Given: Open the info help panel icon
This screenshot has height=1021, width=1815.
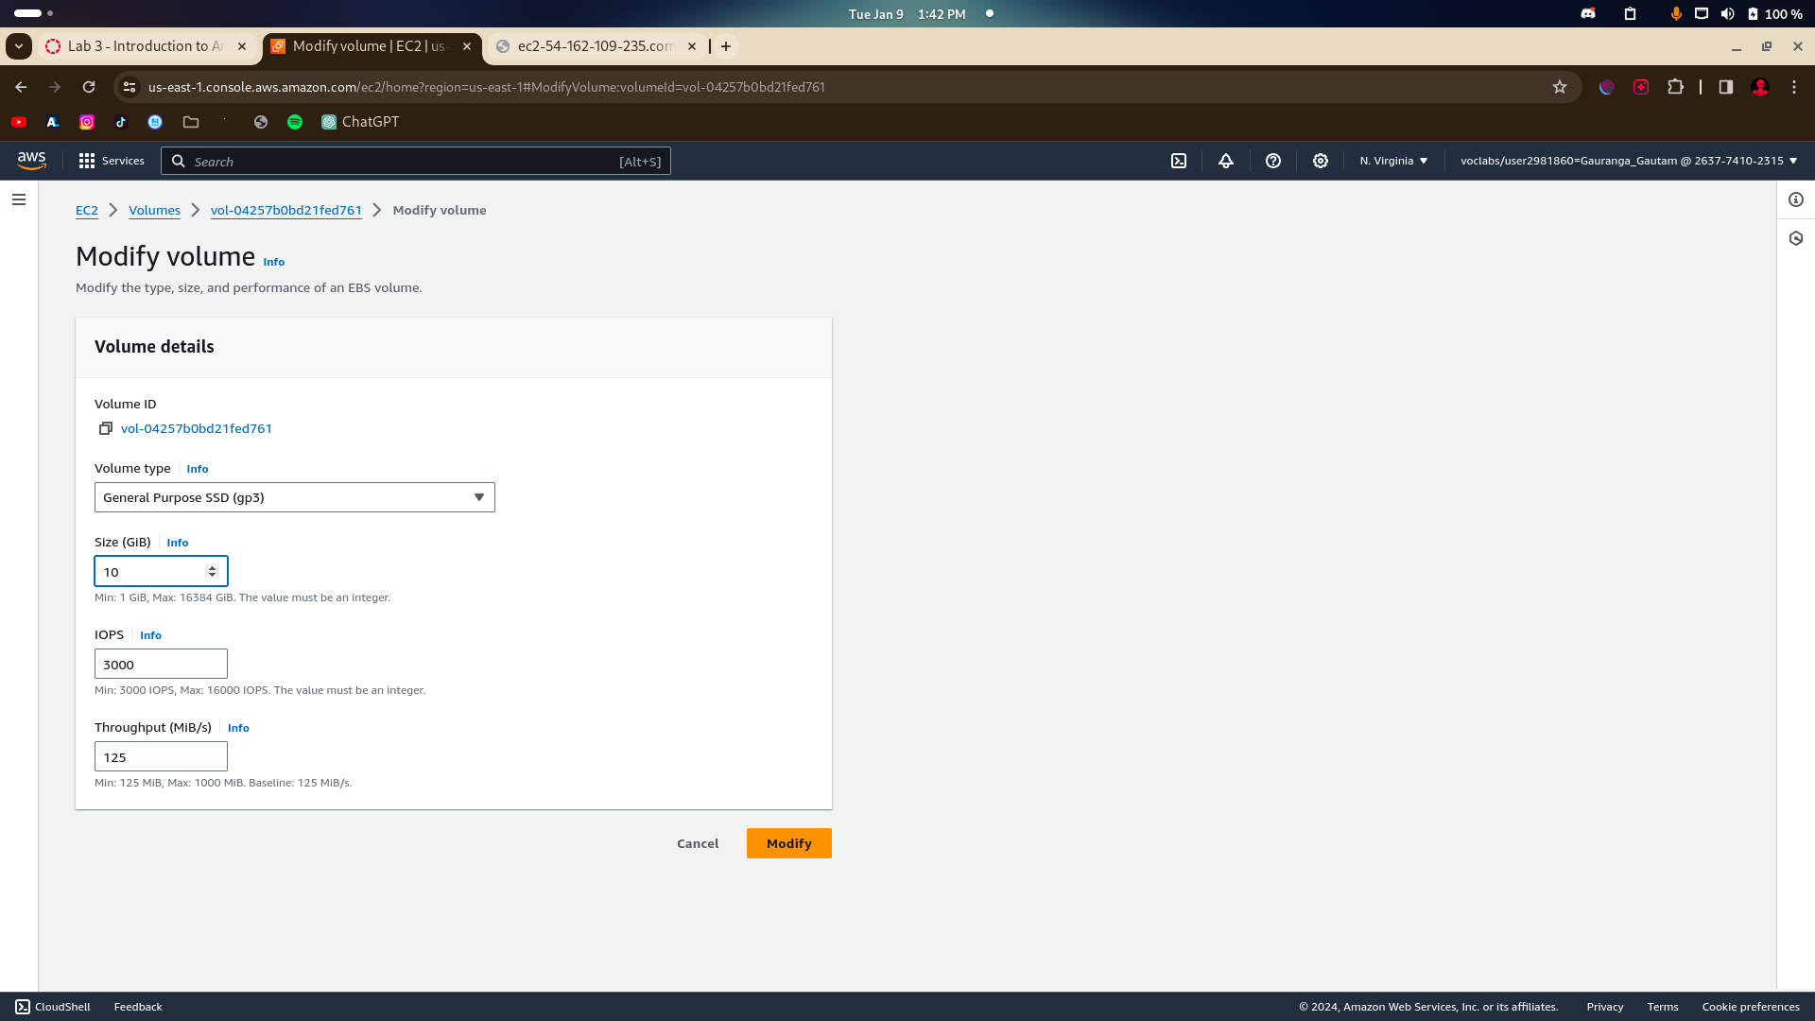Looking at the screenshot, I should pos(1796,199).
